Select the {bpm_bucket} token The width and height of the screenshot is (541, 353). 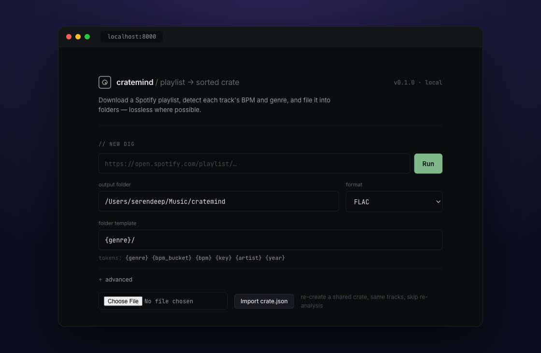[x=172, y=258]
